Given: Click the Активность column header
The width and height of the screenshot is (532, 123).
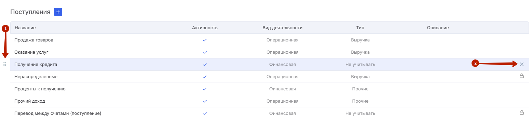Looking at the screenshot, I should [205, 28].
